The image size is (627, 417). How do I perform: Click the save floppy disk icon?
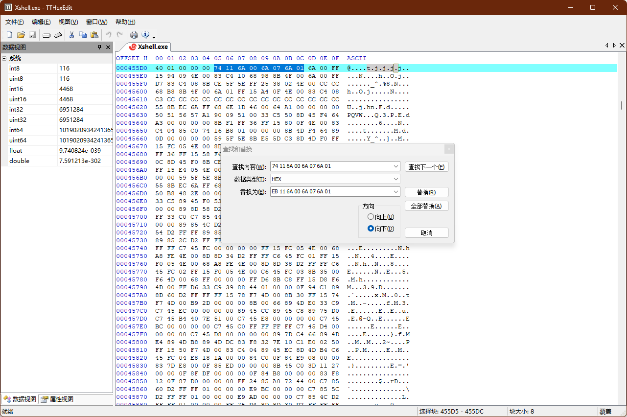coord(32,35)
